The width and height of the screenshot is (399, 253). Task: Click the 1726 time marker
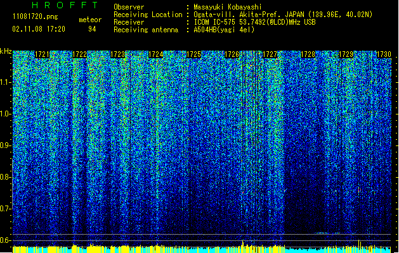click(232, 54)
